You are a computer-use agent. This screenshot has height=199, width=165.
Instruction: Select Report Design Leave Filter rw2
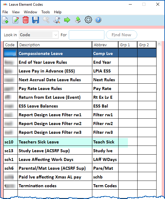[80, 124]
